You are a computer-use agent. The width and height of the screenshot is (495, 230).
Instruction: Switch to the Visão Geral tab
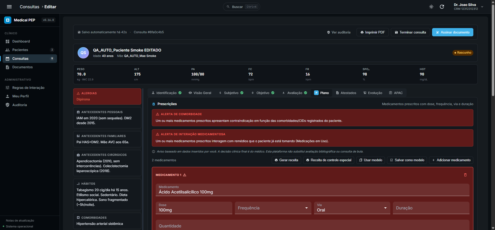click(200, 93)
